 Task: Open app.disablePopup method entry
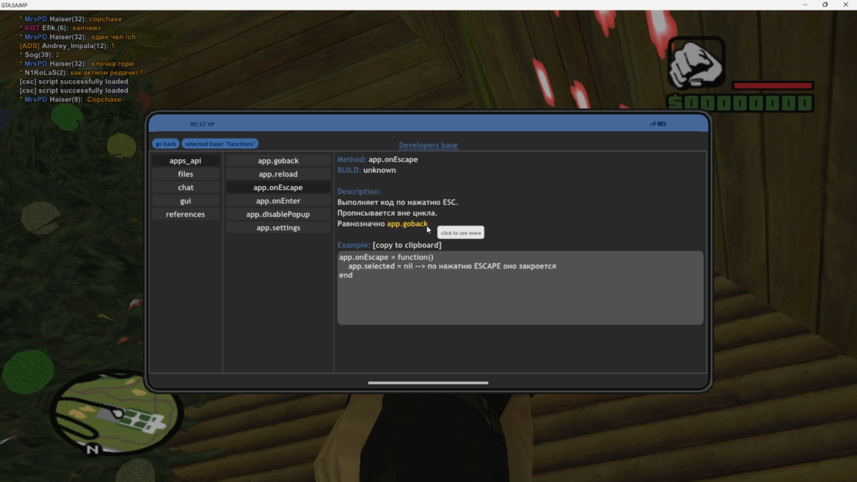[x=278, y=214]
